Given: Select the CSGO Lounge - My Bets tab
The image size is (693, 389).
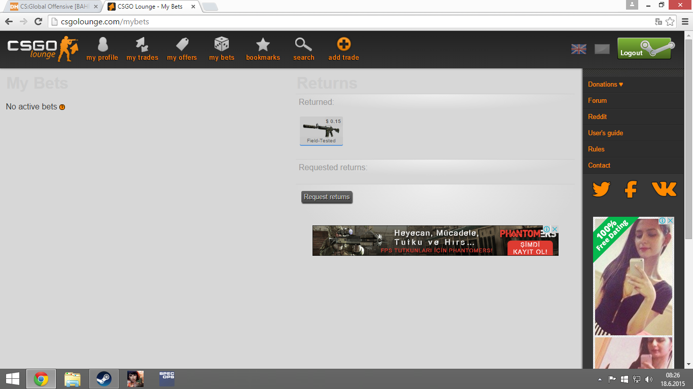Looking at the screenshot, I should coord(151,7).
